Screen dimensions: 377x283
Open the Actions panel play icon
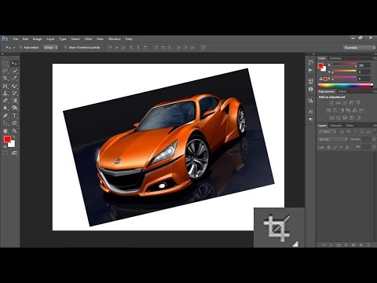pos(311,70)
